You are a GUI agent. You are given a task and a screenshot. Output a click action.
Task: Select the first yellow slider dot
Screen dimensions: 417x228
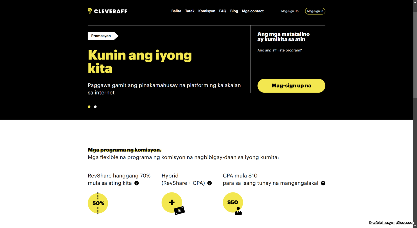[x=89, y=107]
